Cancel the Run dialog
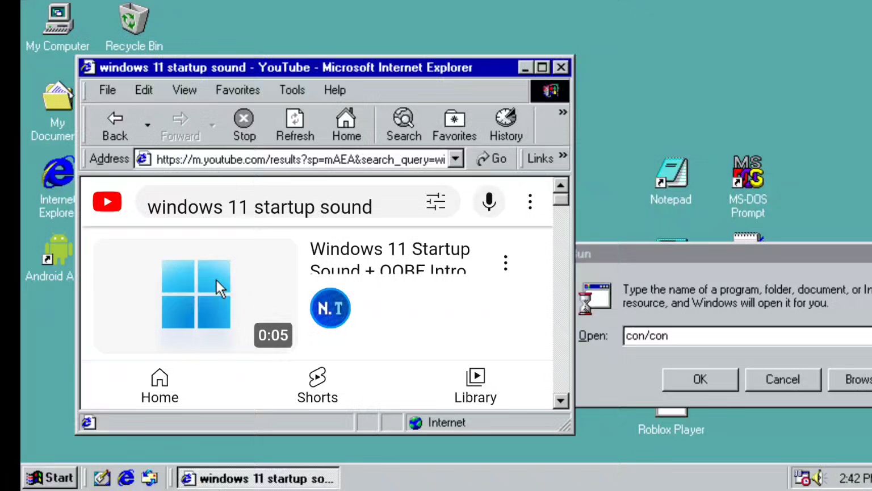Viewport: 872px width, 491px height. [x=782, y=380]
